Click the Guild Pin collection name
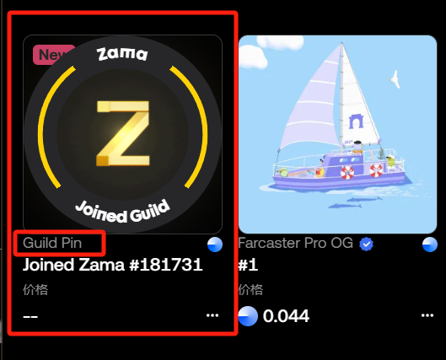Image resolution: width=446 pixels, height=360 pixels. coord(52,243)
